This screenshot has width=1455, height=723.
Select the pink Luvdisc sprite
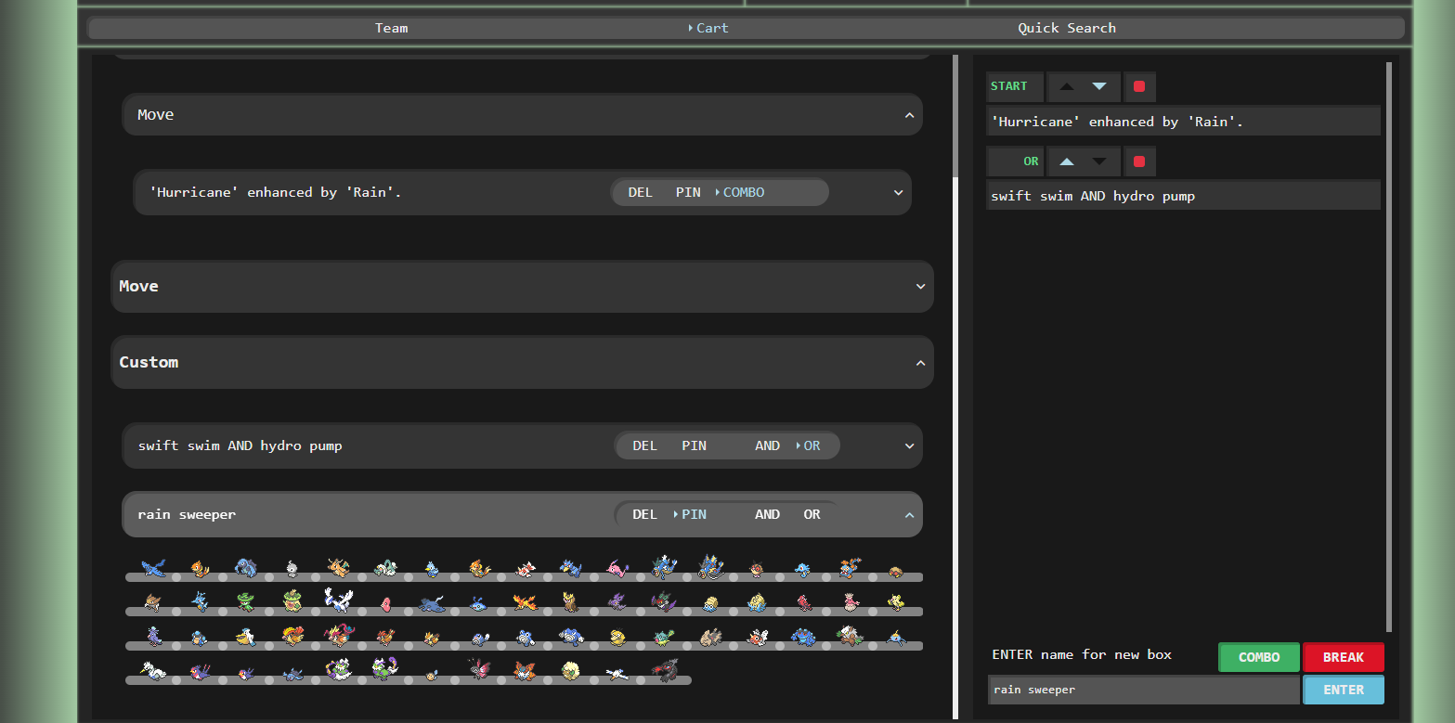(x=385, y=603)
